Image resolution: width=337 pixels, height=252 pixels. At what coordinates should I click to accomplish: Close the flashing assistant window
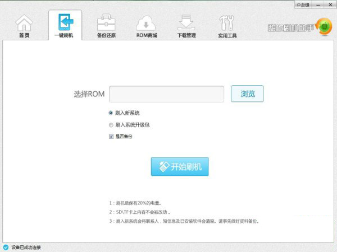tap(330, 4)
